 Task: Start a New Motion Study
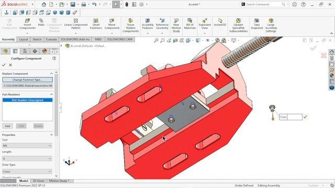tap(176, 26)
